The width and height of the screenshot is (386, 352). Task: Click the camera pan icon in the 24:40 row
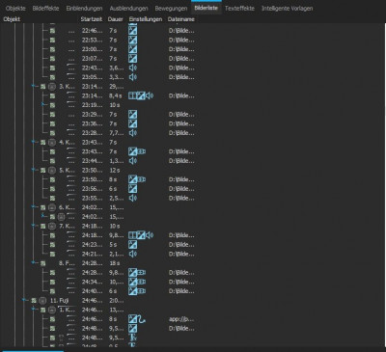pos(142,291)
